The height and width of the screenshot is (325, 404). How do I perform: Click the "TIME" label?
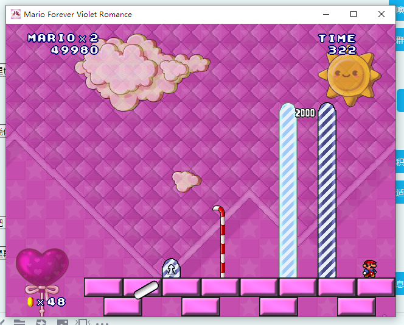(x=337, y=38)
